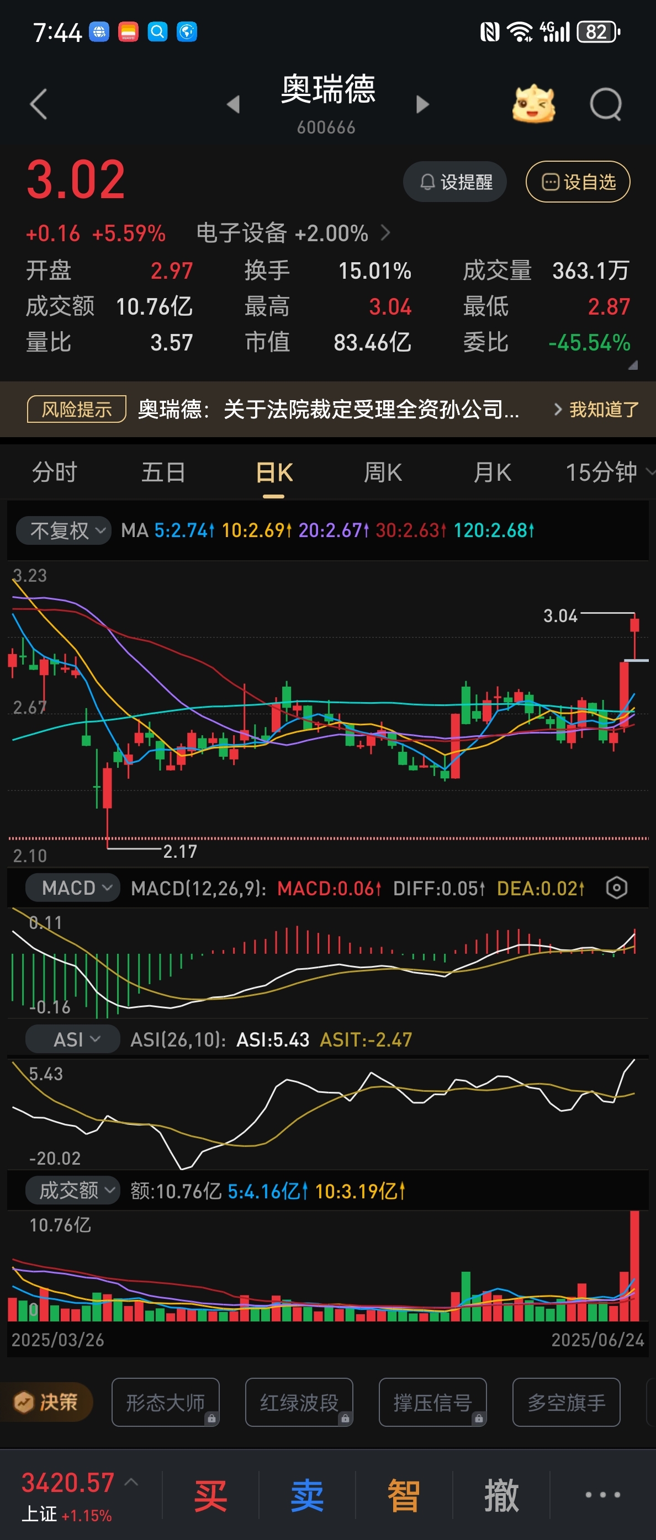Open the ASI indicator dropdown
656x1540 pixels.
point(73,1039)
